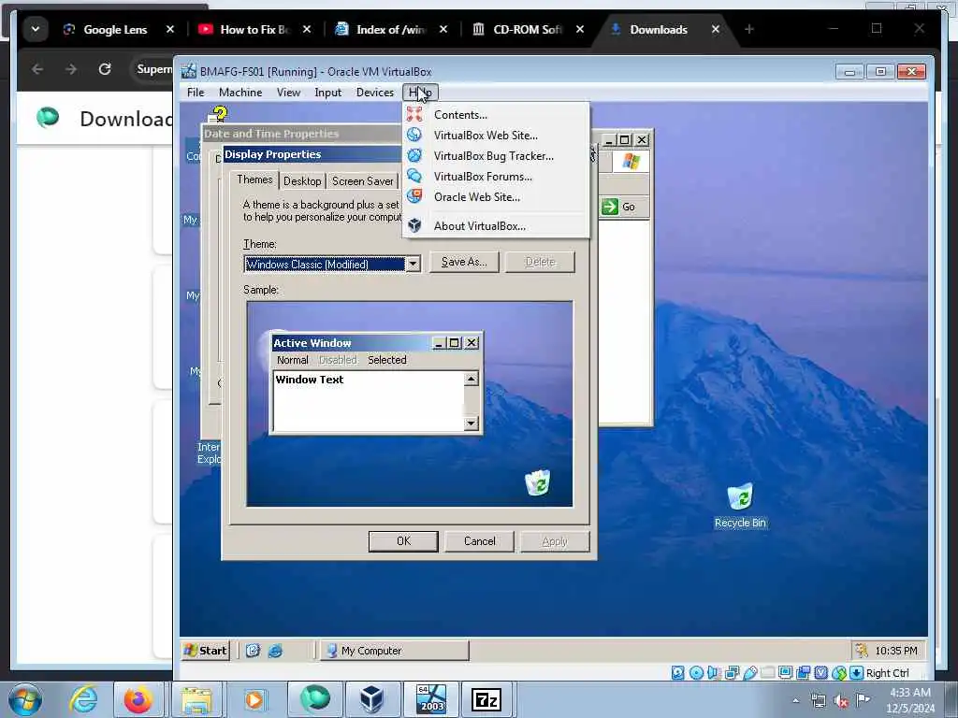Open Firefox from host taskbar

138,699
